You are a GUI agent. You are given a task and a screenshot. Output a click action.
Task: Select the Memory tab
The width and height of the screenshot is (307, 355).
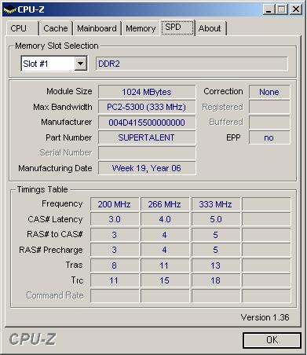141,28
